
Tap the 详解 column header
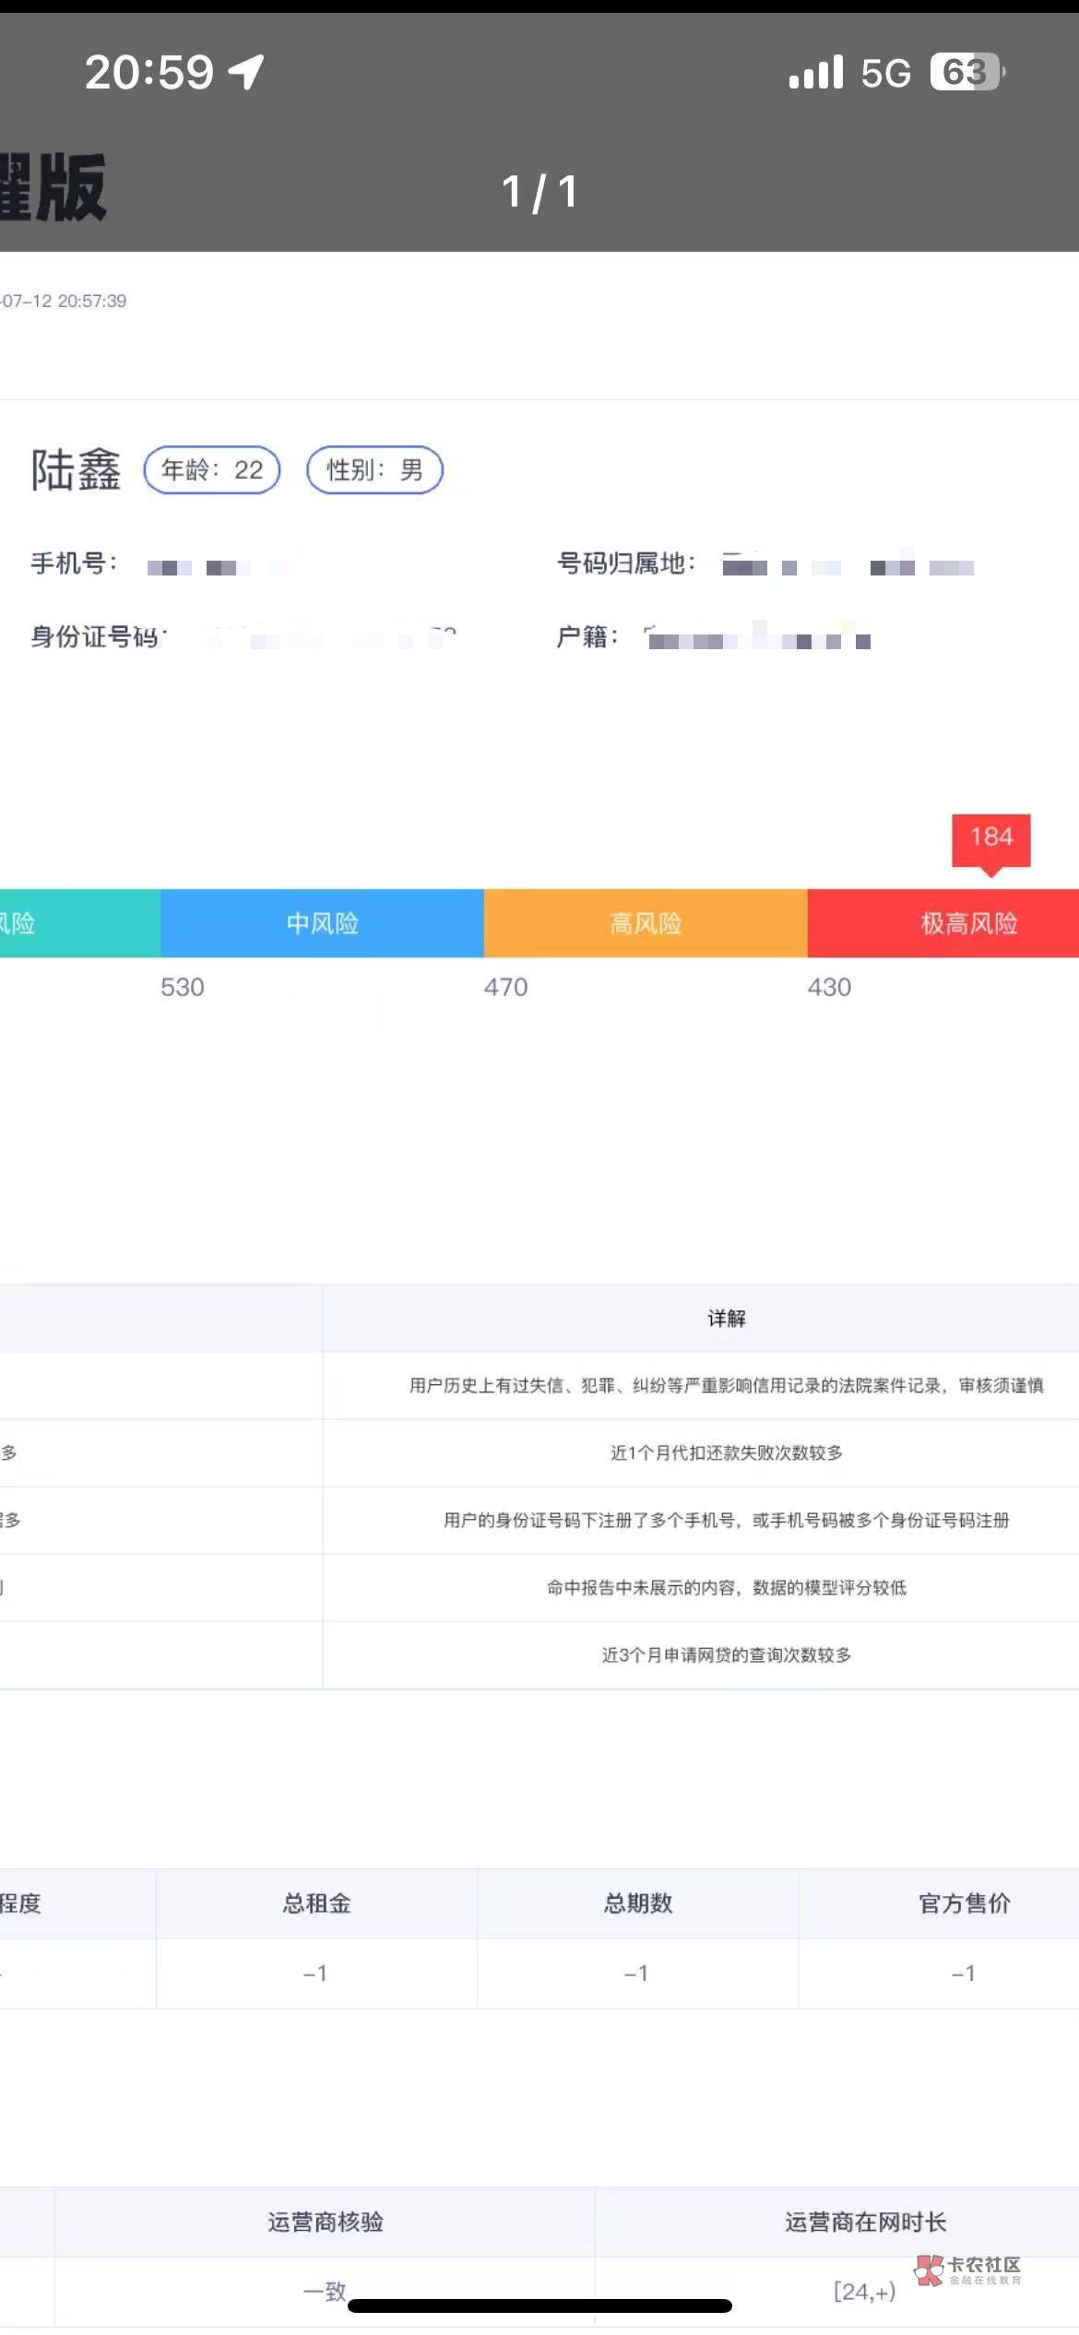coord(726,1319)
